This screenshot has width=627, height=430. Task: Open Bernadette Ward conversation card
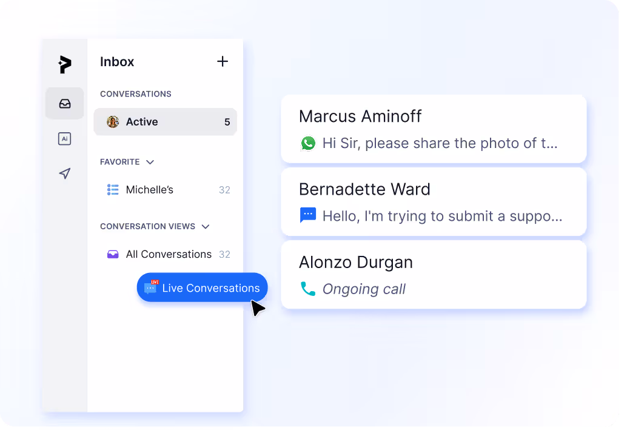click(434, 201)
